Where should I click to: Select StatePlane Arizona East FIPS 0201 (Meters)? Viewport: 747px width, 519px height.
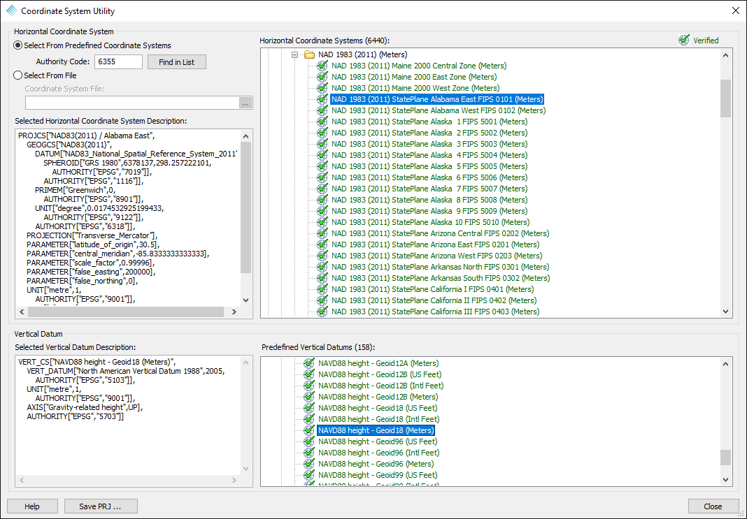pos(436,244)
